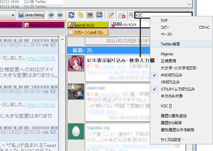Open the スクリーンショットスレ tab

[88, 32]
